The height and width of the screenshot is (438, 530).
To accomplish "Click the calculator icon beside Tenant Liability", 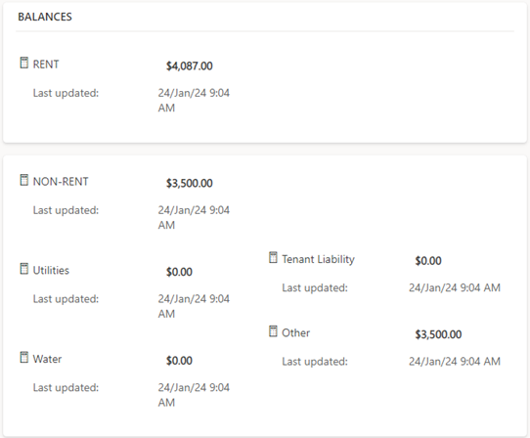I will coord(273,257).
